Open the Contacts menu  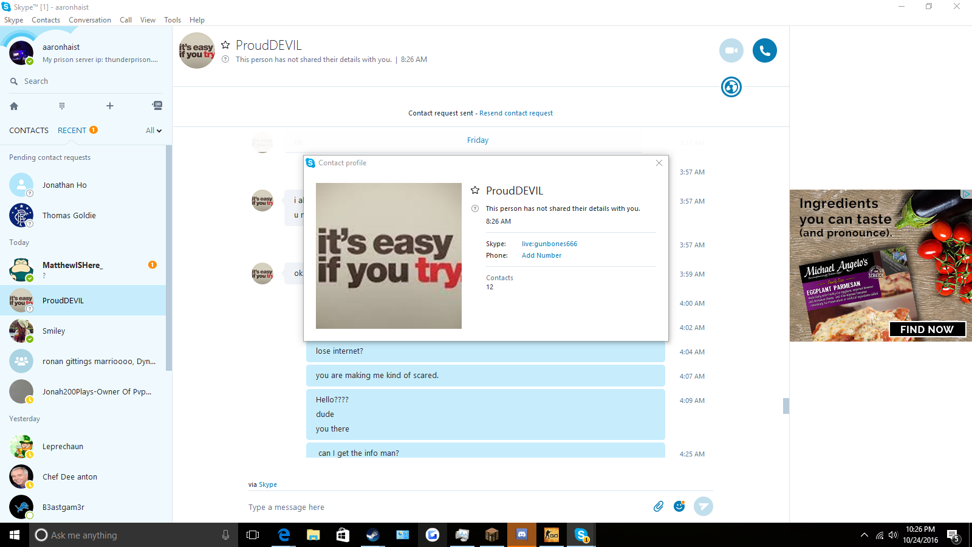[x=46, y=20]
